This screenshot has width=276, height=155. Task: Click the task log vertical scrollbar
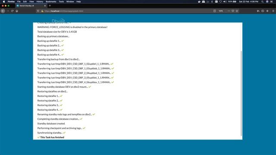point(241,93)
